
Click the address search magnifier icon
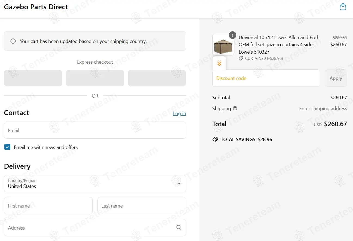point(179,227)
